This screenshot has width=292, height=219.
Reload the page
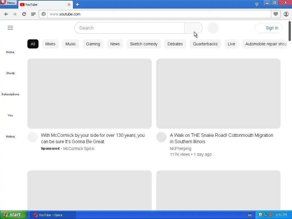pyautogui.click(x=24, y=14)
